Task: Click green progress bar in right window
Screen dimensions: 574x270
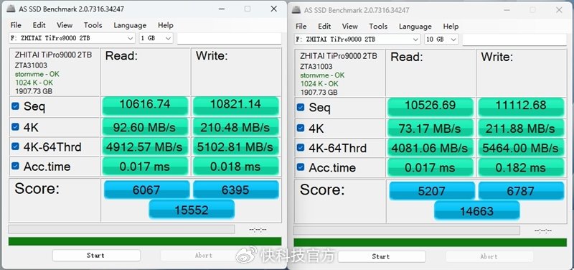Action: [430, 243]
